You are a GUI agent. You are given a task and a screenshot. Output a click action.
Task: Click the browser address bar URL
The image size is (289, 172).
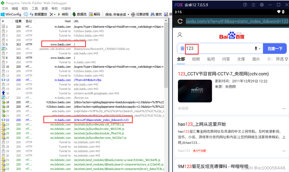coord(237,21)
